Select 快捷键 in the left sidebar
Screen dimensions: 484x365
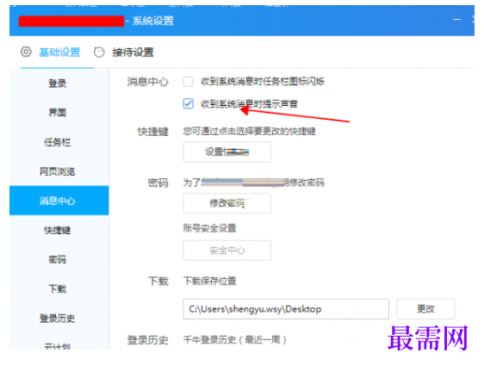(58, 230)
